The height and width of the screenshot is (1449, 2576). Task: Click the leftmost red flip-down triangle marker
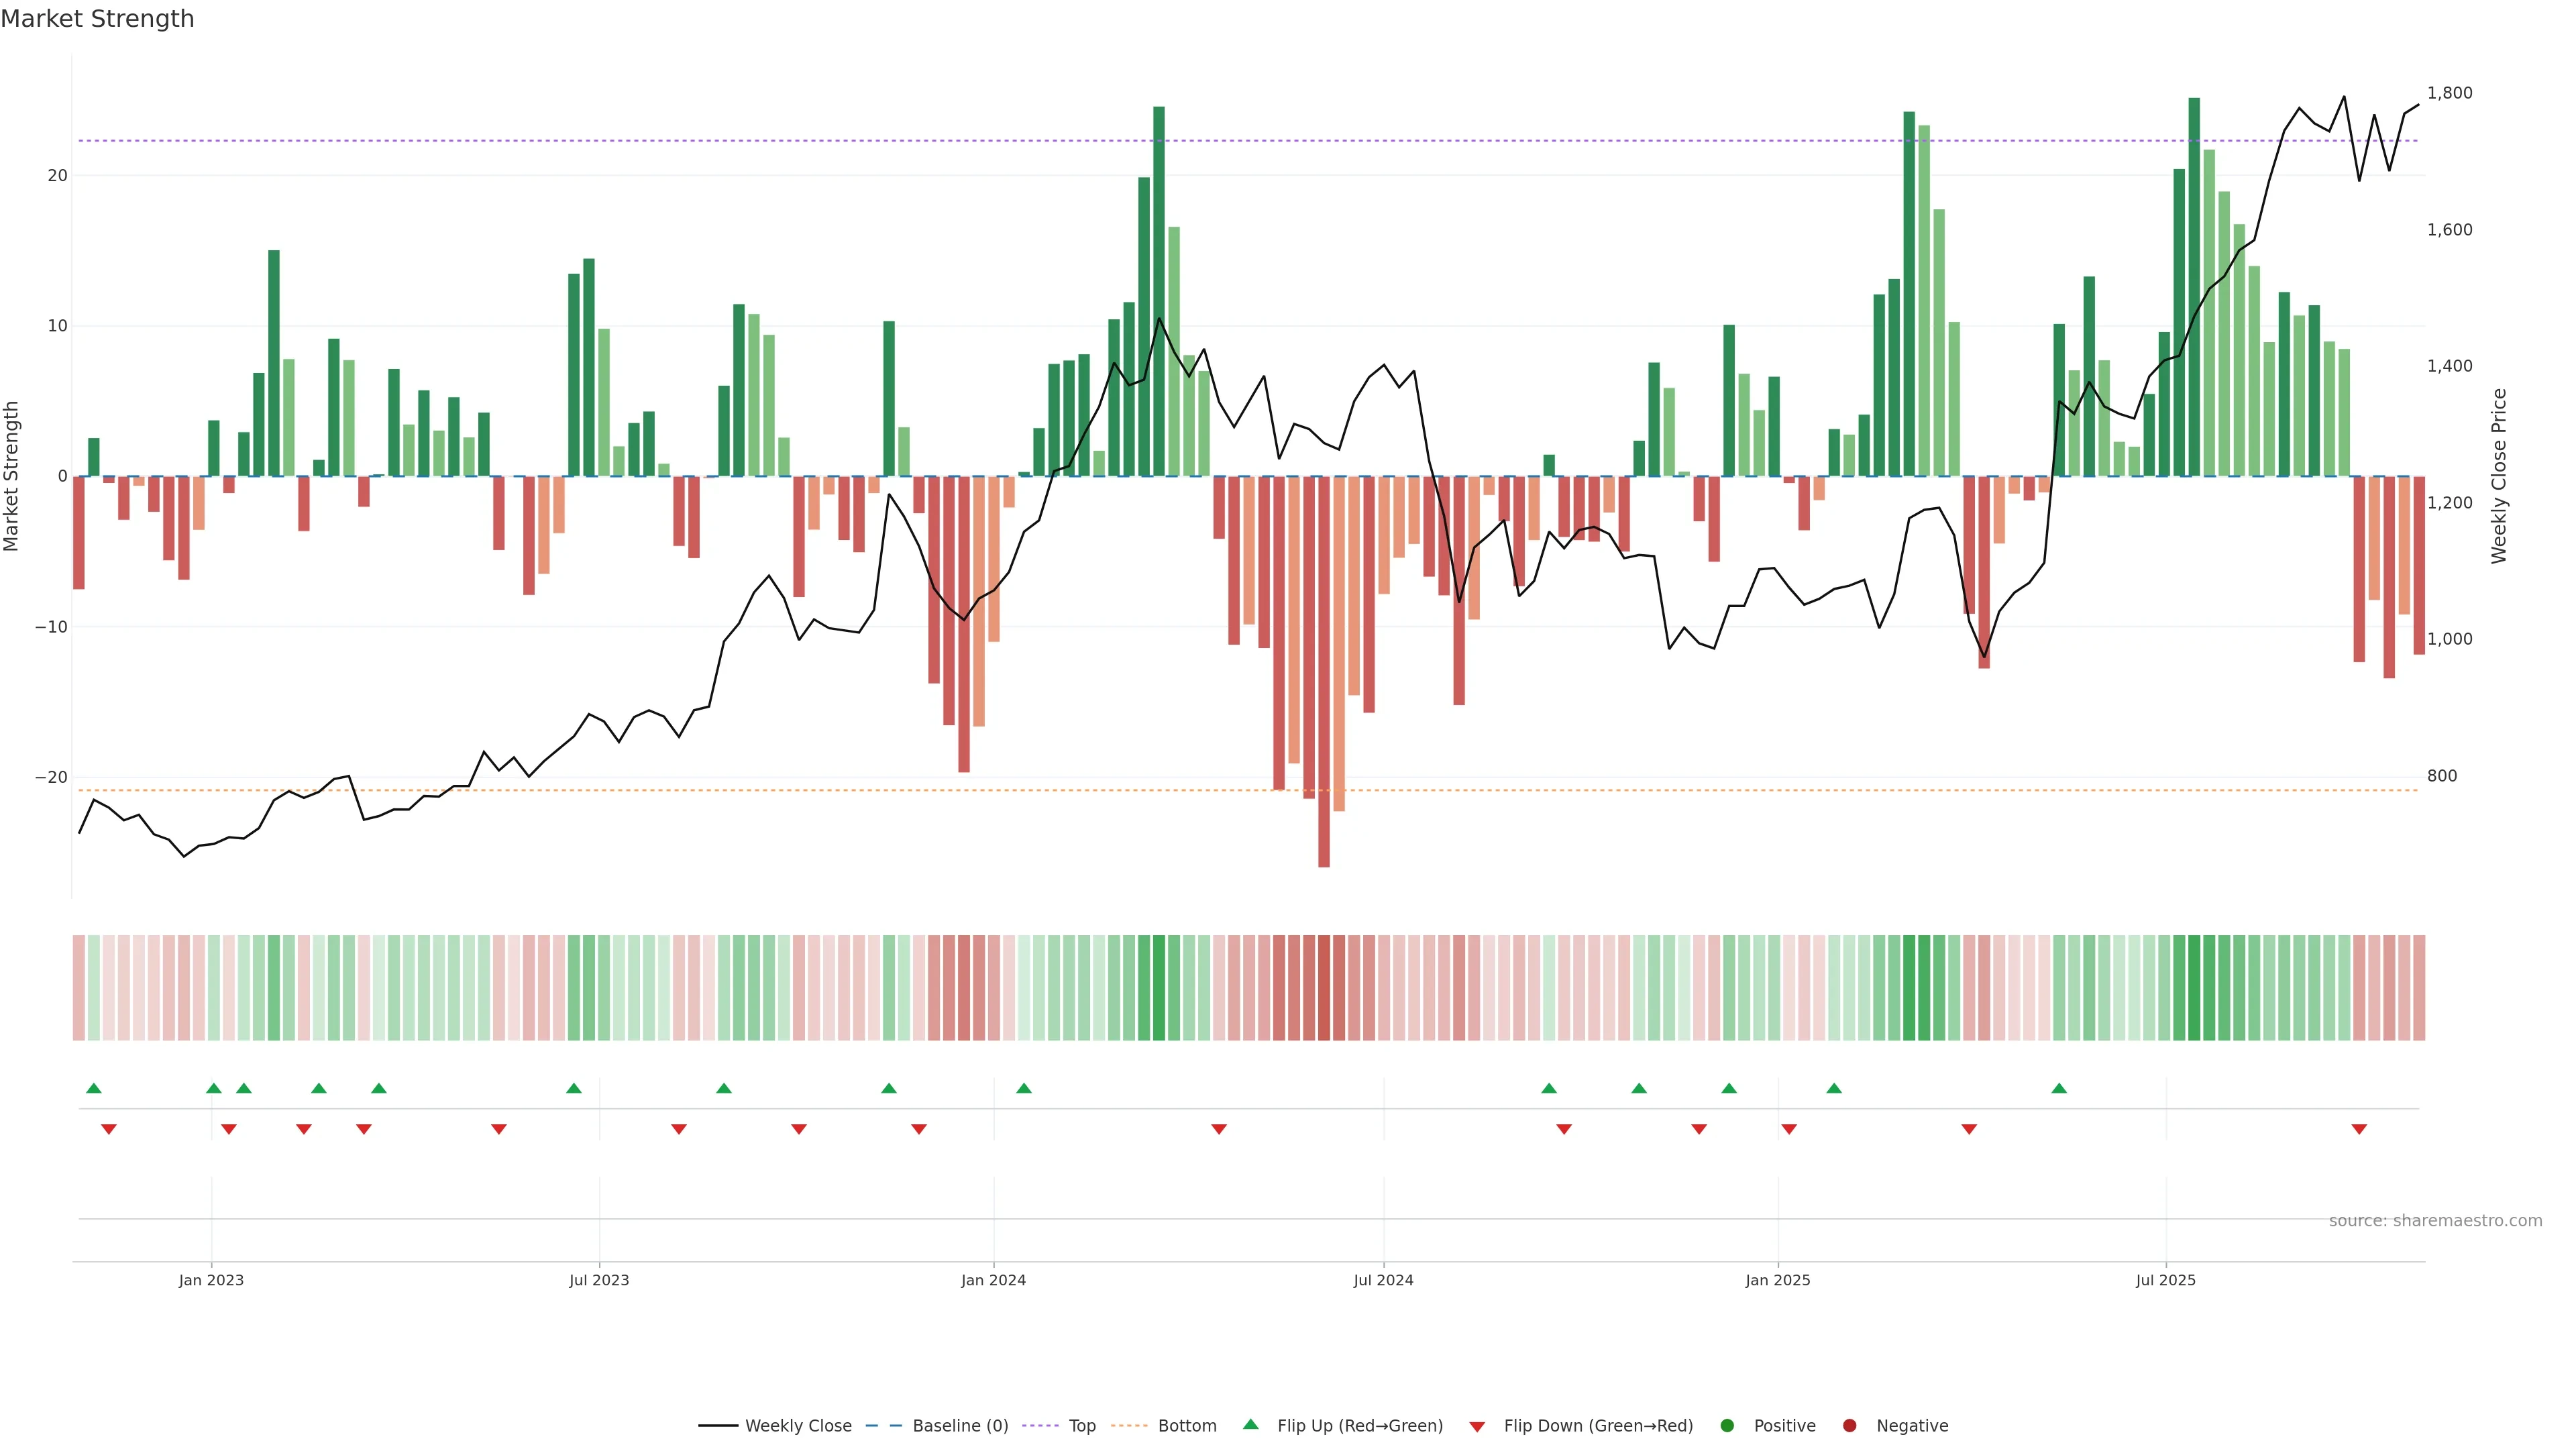tap(109, 1129)
